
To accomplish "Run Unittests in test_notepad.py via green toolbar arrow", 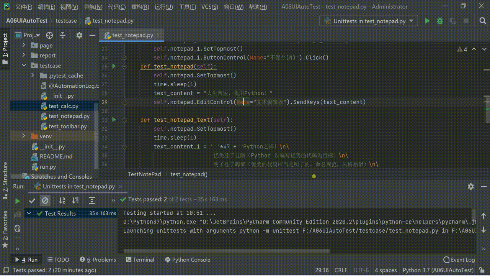I will pos(427,21).
